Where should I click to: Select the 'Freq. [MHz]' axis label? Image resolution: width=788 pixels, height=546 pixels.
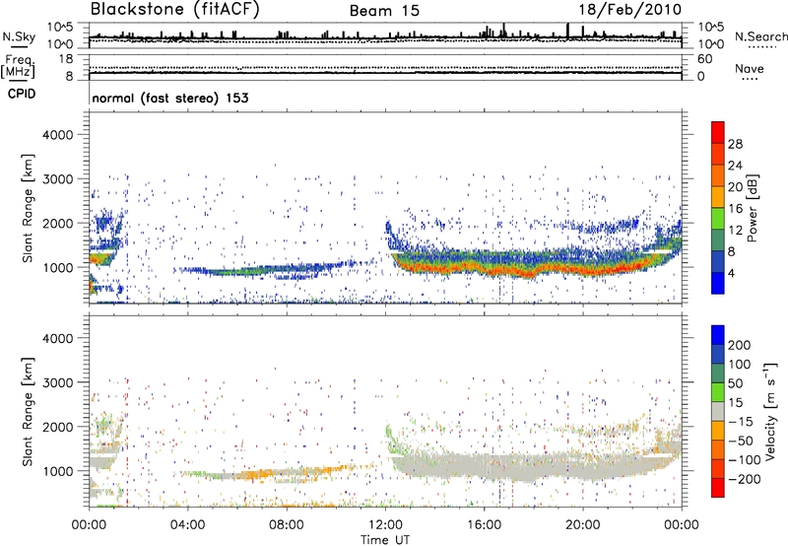(18, 67)
